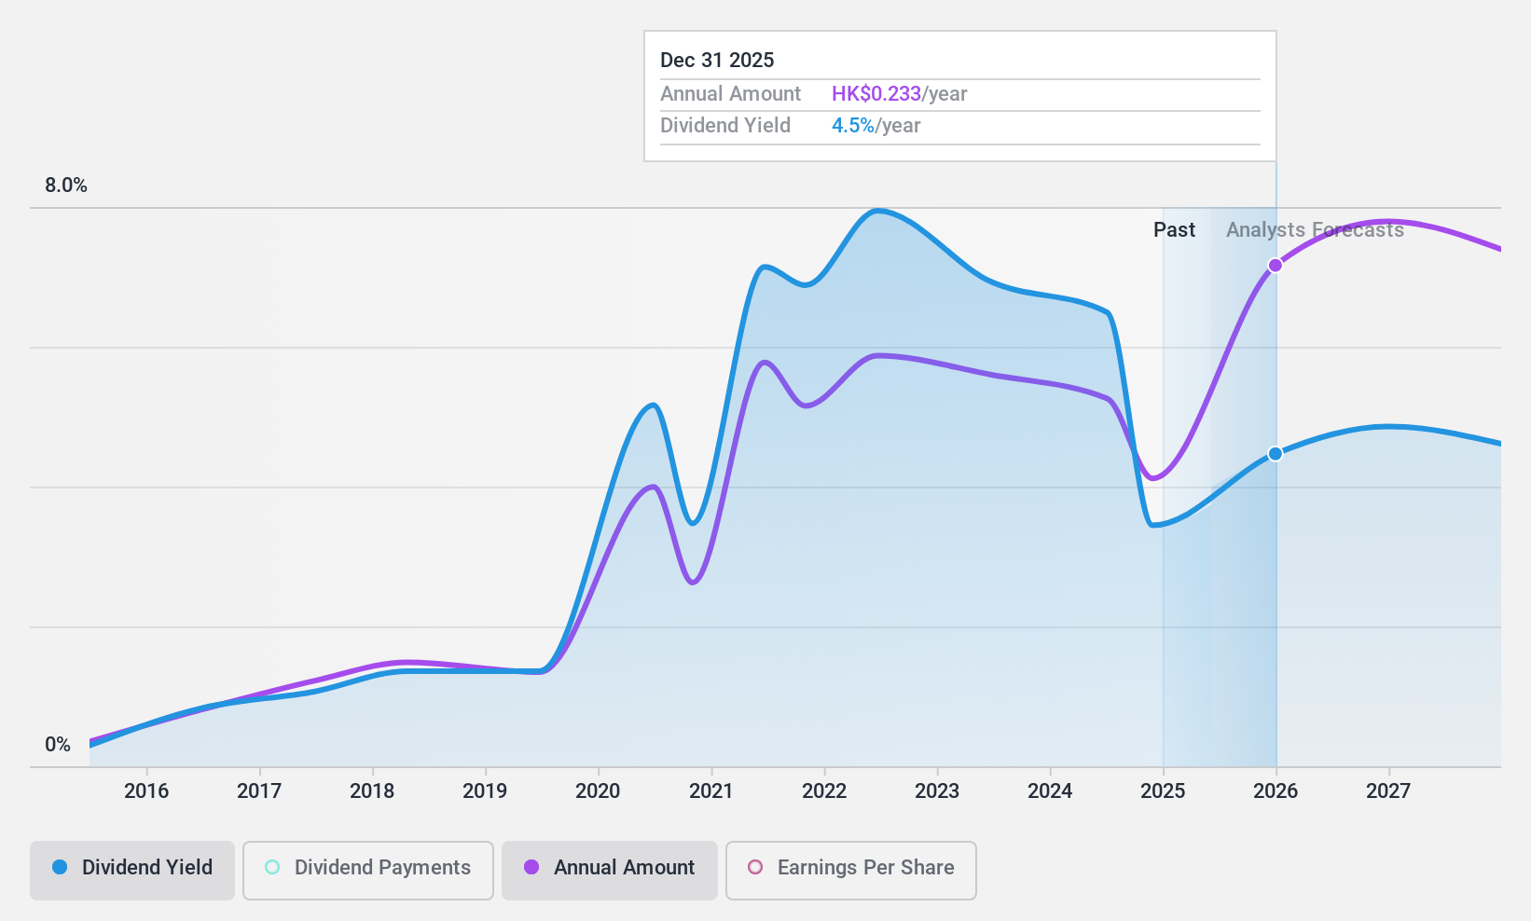Screen dimensions: 1531x921
Task: Click the 4.5%/year tooltip value
Action: click(x=876, y=126)
